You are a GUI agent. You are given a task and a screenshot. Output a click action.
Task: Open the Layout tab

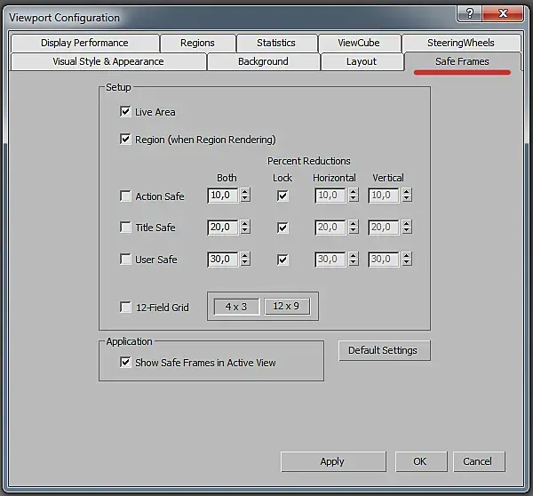362,61
